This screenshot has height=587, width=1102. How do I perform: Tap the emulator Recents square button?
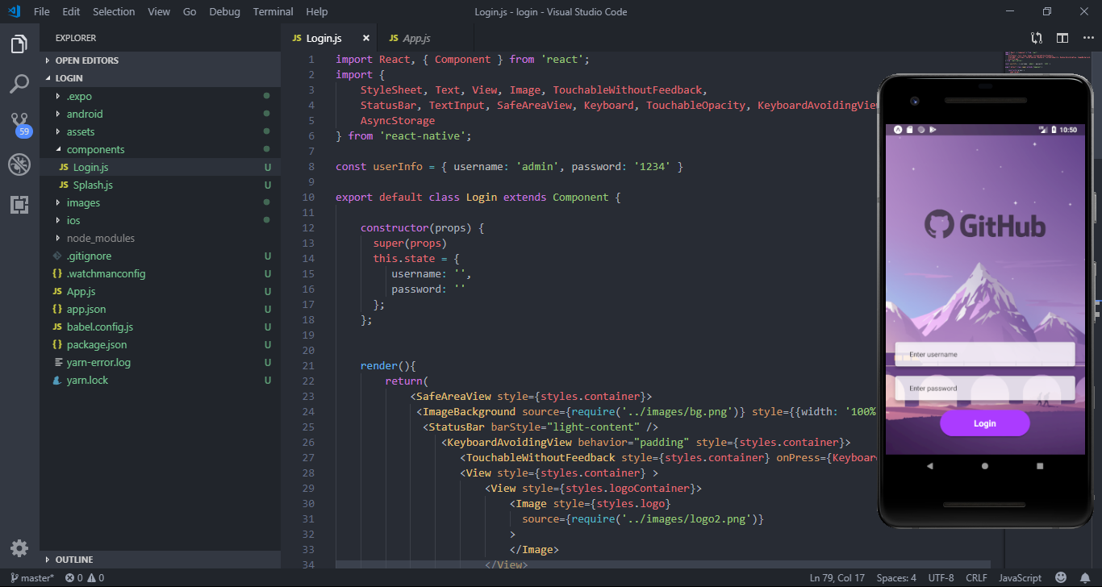[1040, 466]
